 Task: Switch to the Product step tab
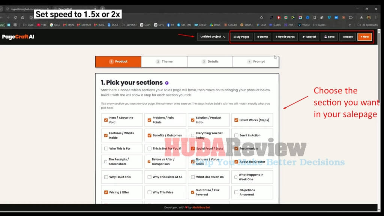(x=118, y=62)
